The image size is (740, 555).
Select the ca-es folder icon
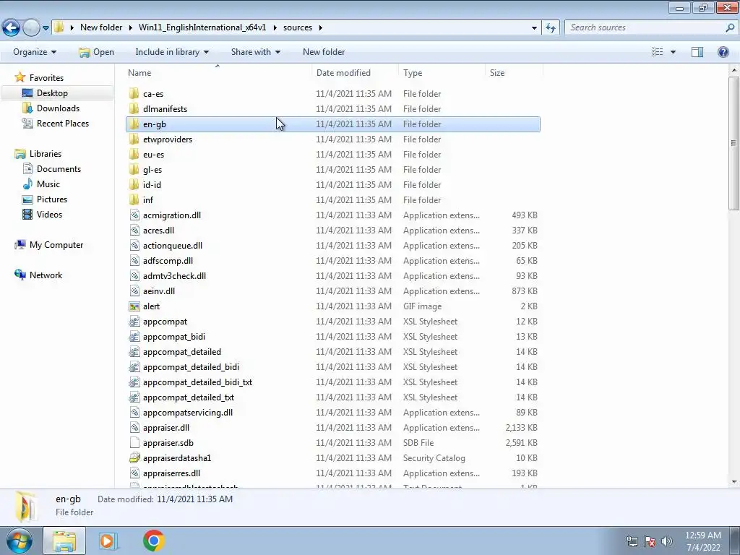click(134, 93)
